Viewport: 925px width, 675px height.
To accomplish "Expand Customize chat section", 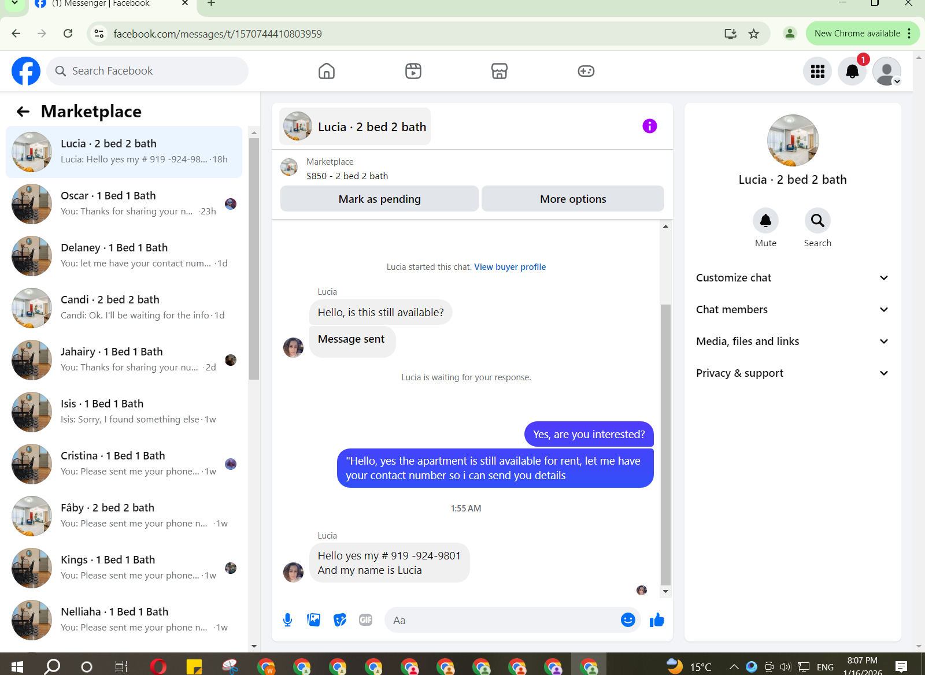I will (792, 278).
